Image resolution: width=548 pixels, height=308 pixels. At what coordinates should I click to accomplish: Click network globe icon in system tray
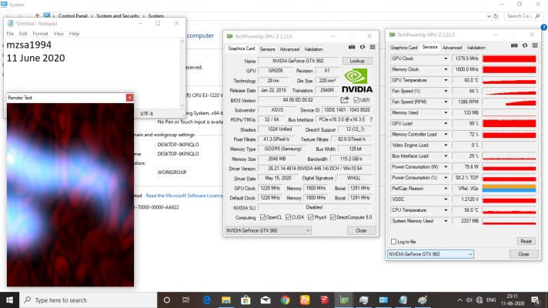[479, 300]
